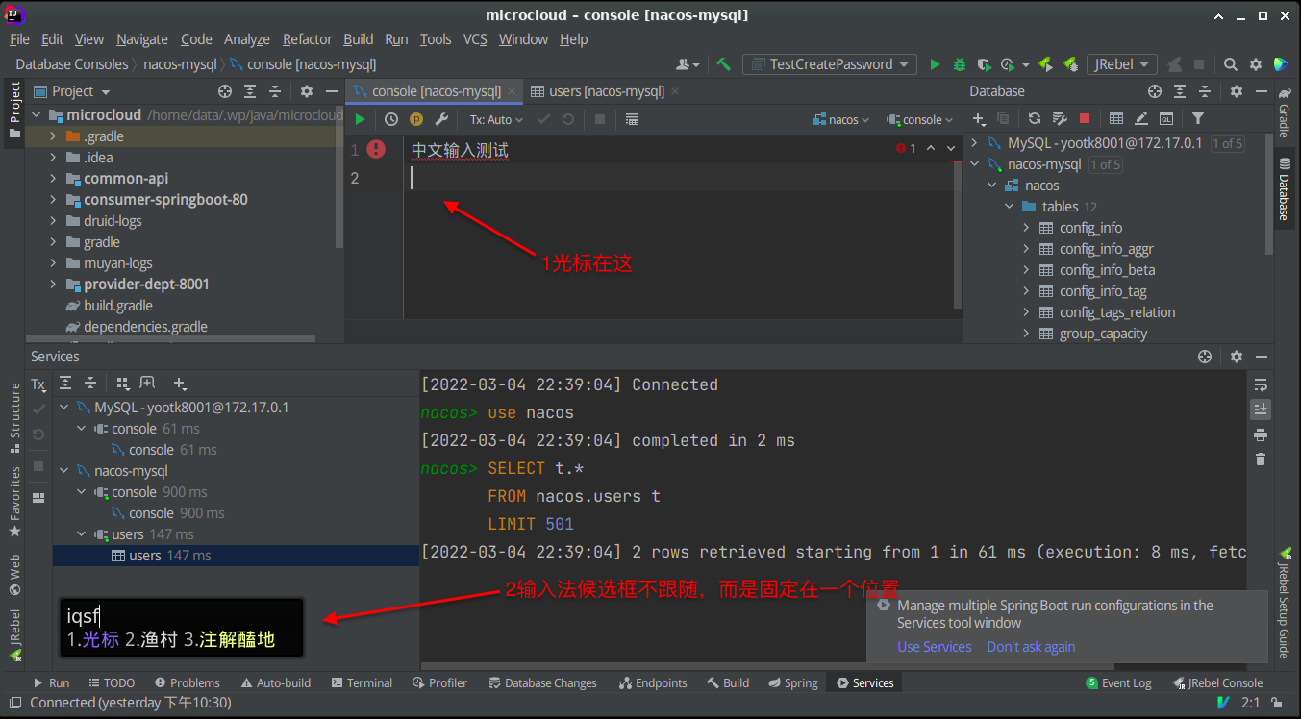This screenshot has height=719, width=1301.
Task: Clear output with trash icon
Action: 1261,459
